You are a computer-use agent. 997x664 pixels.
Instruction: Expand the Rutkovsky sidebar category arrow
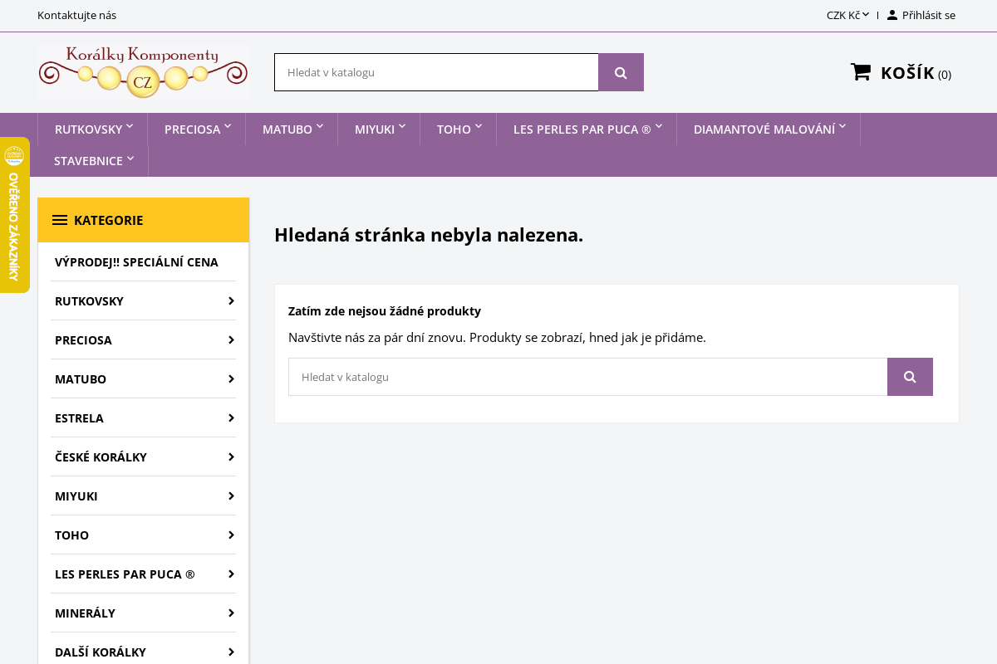231,300
